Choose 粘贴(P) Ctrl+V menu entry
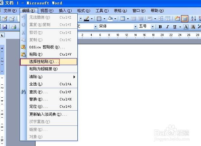Image resolution: width=201 pixels, height=146 pixels. 49,54
